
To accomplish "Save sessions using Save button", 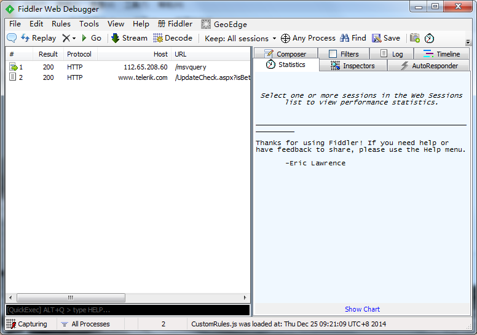I will [386, 38].
